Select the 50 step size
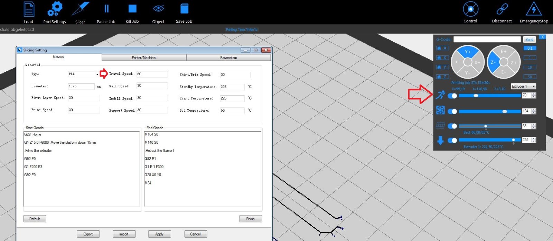 530,77
